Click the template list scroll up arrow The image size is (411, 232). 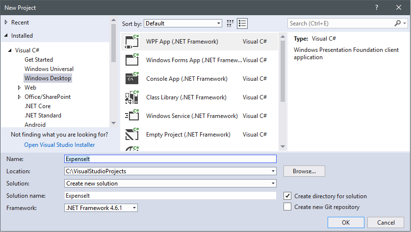283,36
